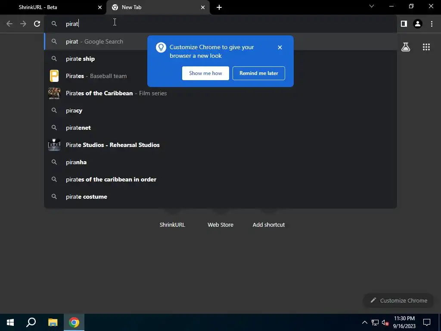This screenshot has height=331, width=441.
Task: Click the search icon beside 'piranha'
Action: (54, 162)
